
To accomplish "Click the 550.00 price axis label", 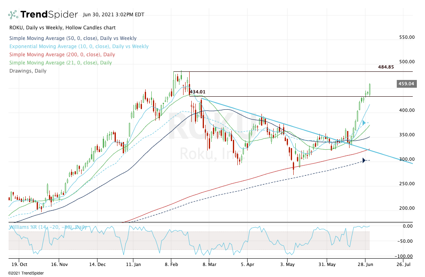I will pyautogui.click(x=407, y=37).
